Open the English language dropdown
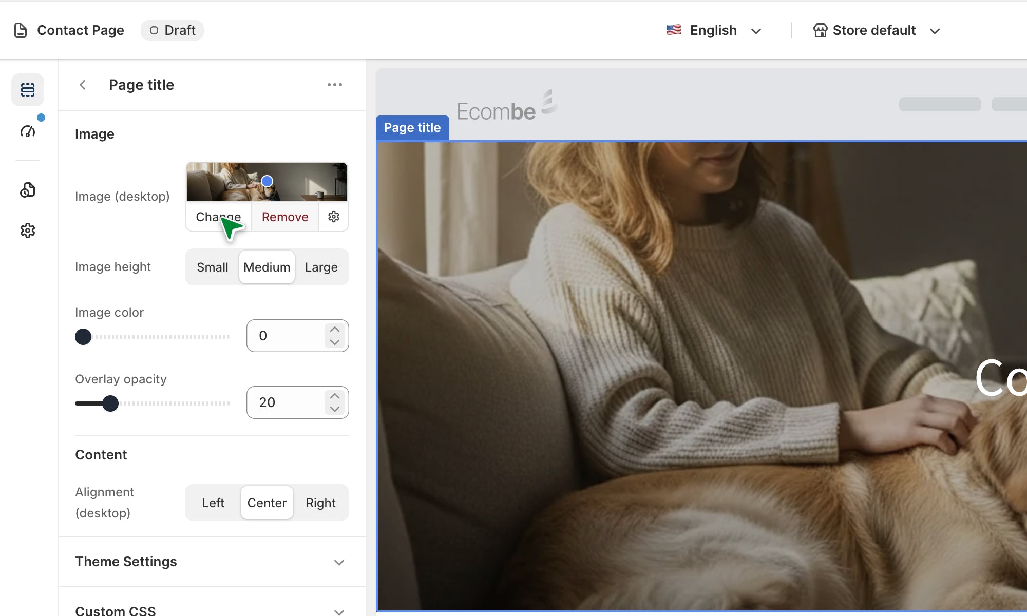 [x=714, y=30]
